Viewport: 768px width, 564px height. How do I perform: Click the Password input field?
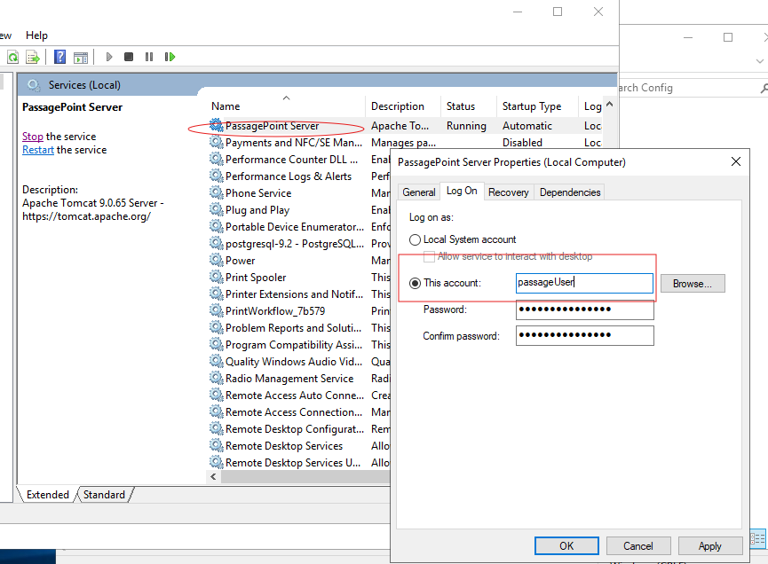coord(585,309)
